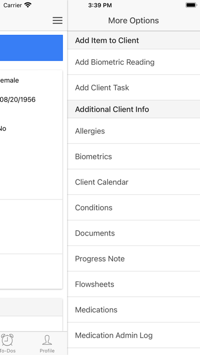Open Medication Admin Log entry
200x355 pixels.
tap(134, 335)
